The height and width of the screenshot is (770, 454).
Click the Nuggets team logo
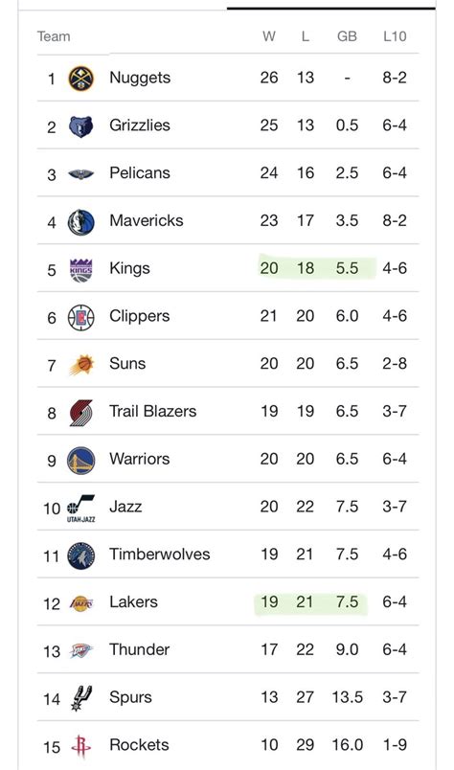(81, 79)
